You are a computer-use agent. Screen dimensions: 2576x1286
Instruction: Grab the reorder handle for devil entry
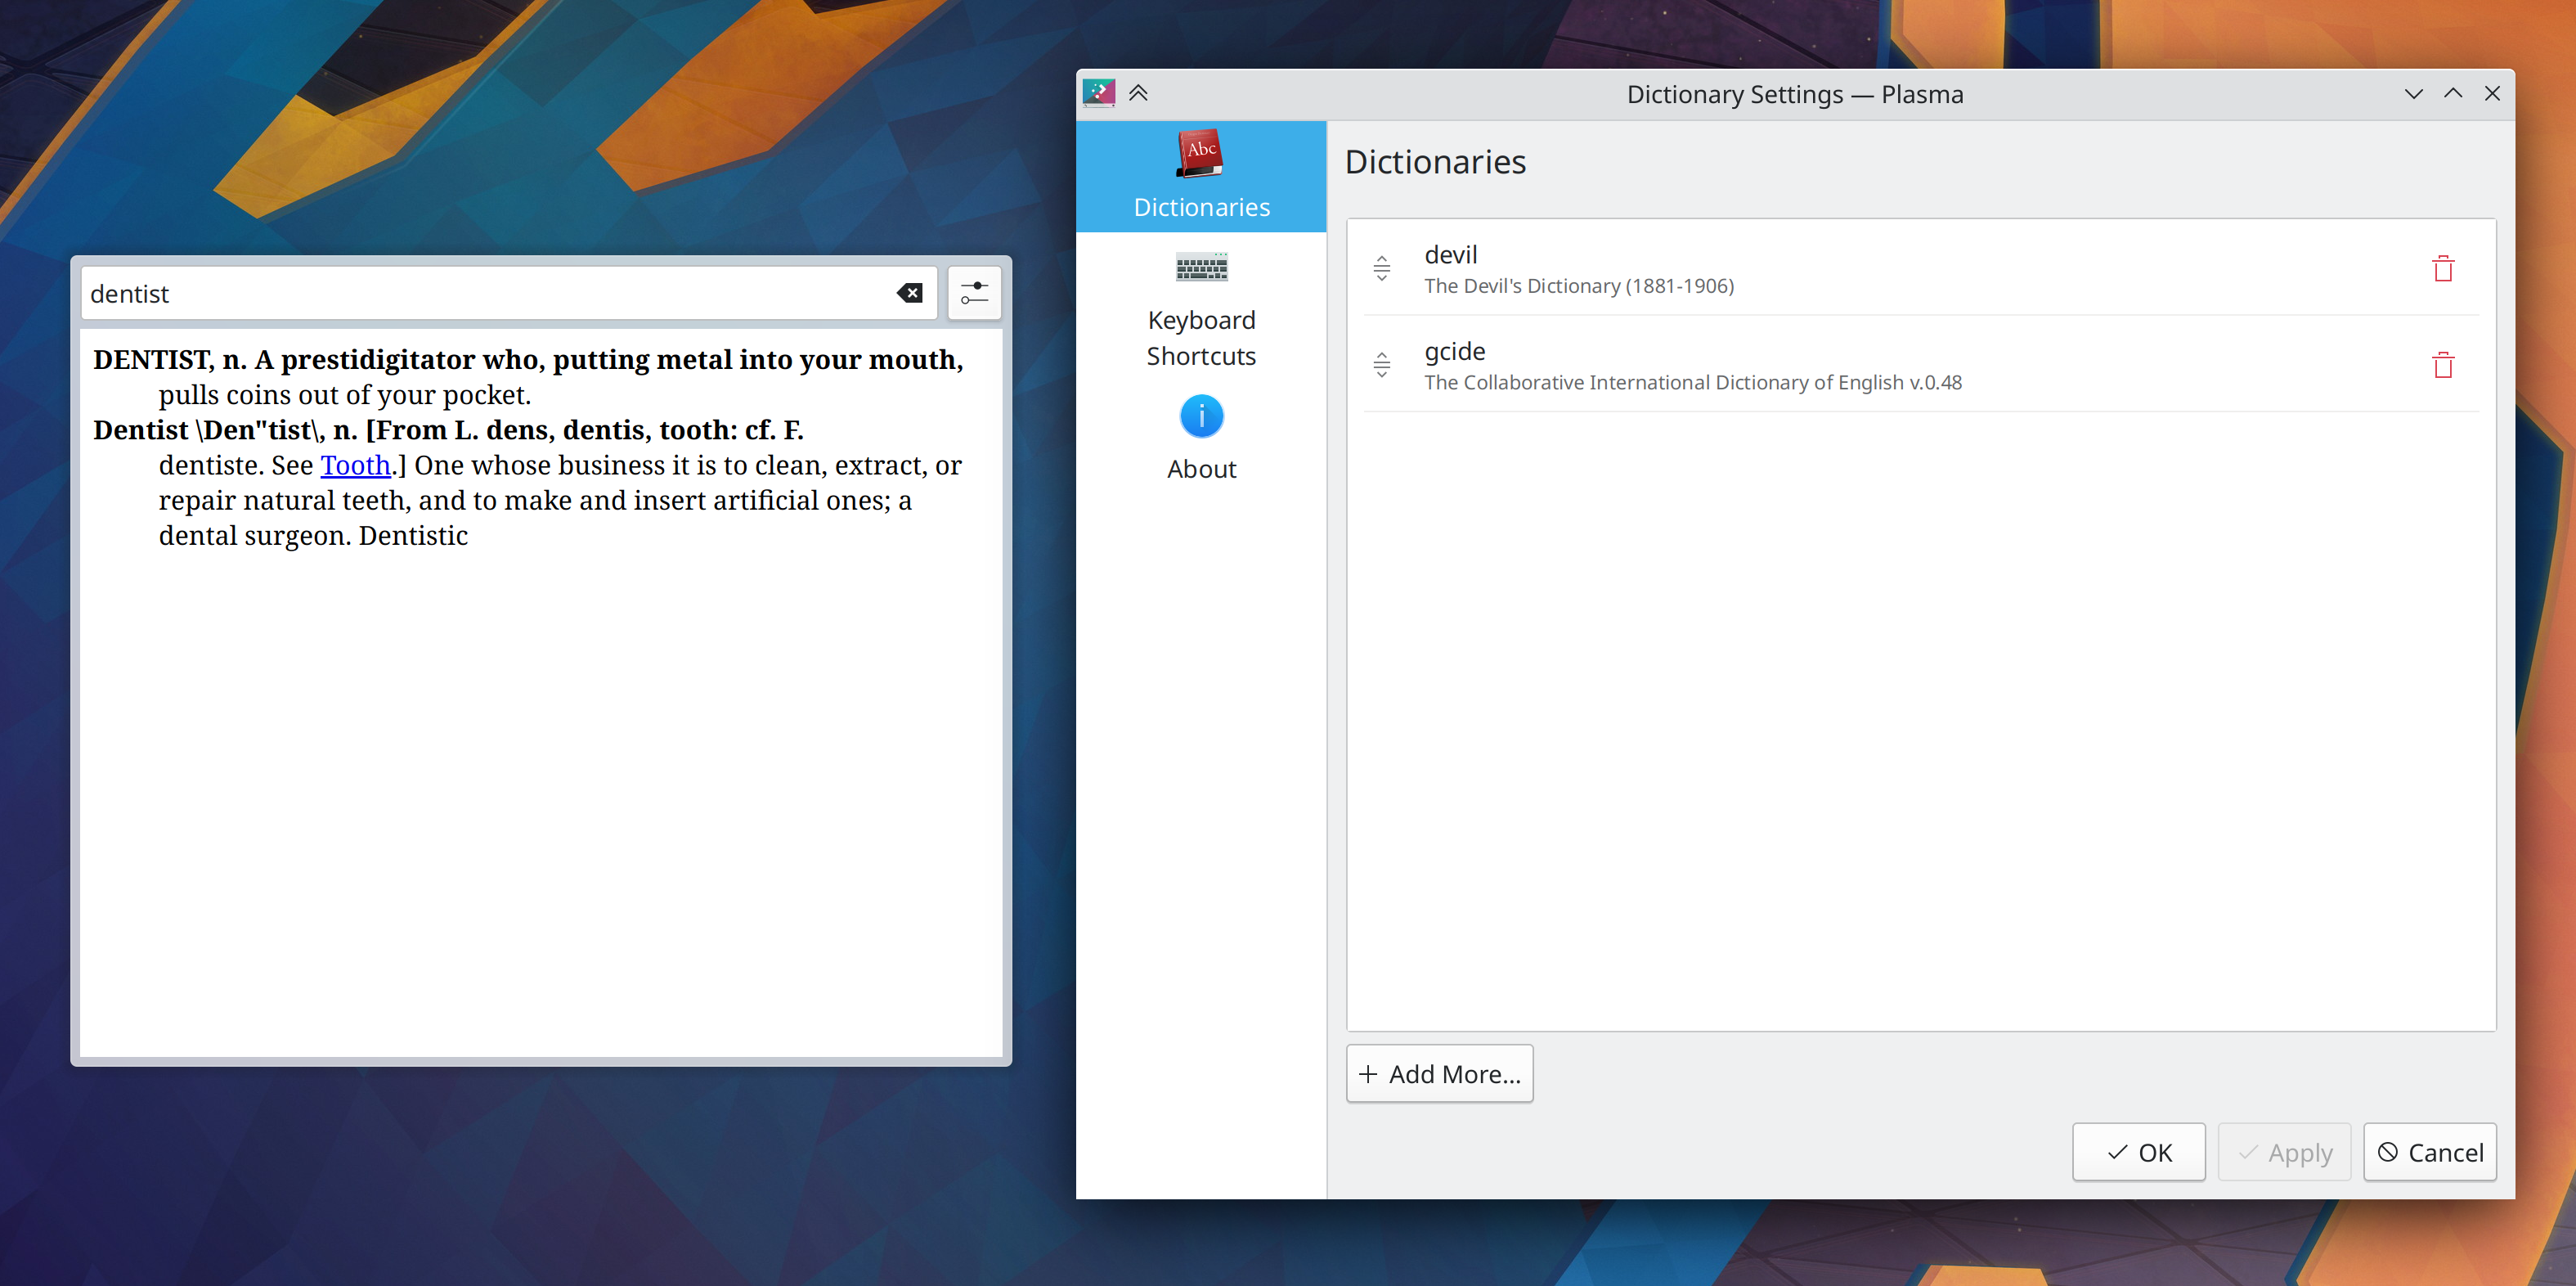(1381, 268)
